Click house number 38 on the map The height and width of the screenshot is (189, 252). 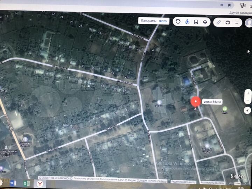pos(130,47)
